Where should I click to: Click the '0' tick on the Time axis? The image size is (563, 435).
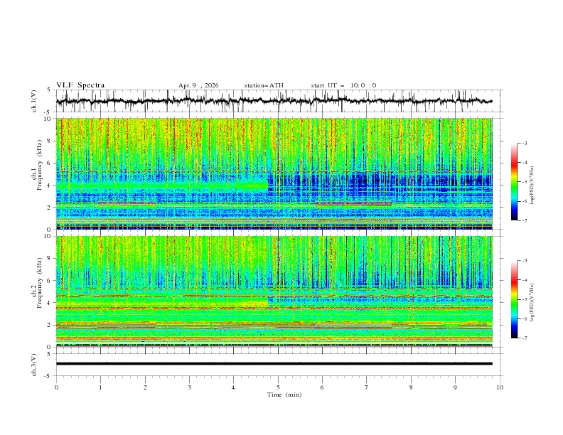click(56, 387)
